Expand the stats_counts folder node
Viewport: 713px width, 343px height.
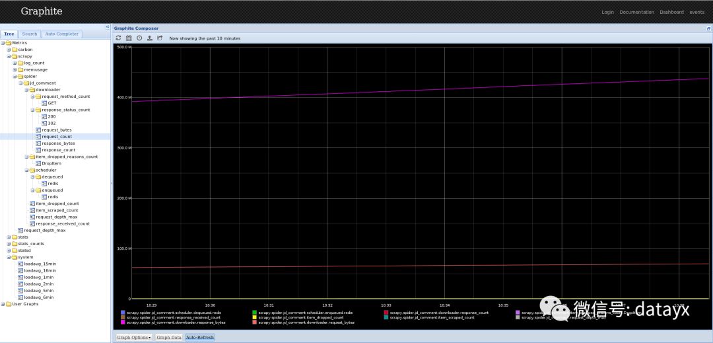pyautogui.click(x=9, y=244)
